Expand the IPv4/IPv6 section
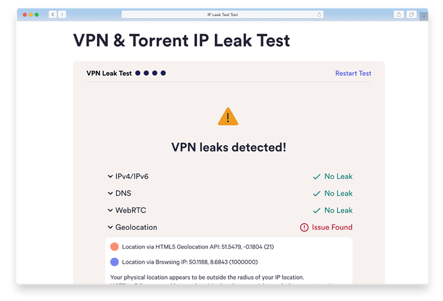 110,176
